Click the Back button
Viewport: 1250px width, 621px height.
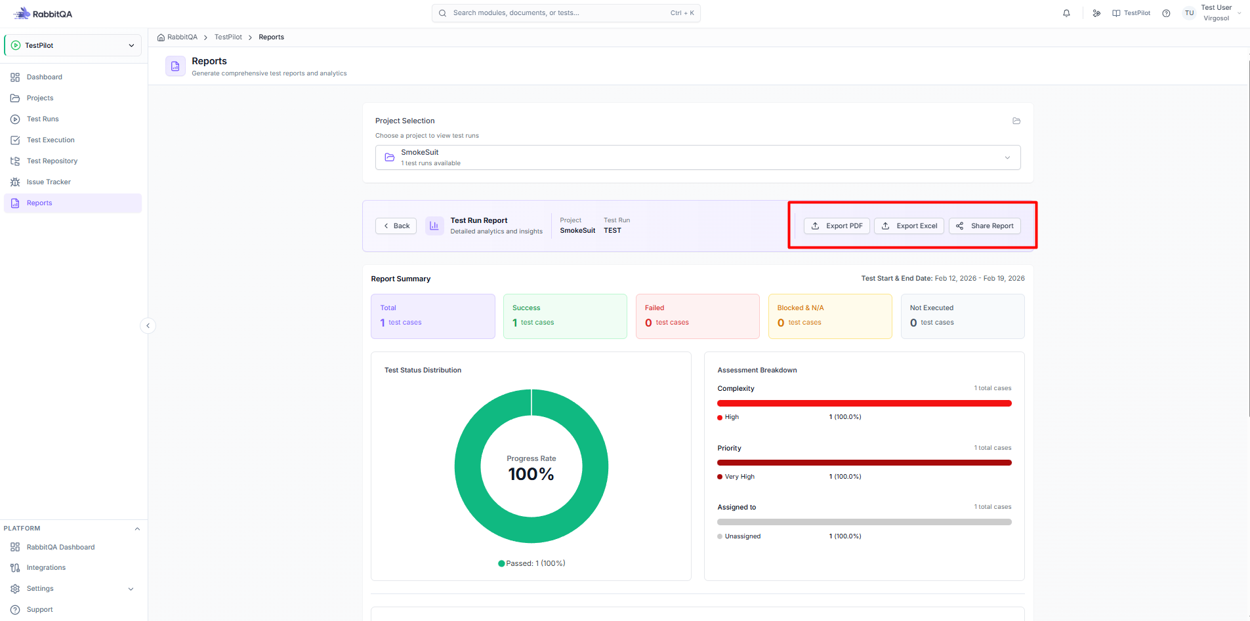pos(396,226)
